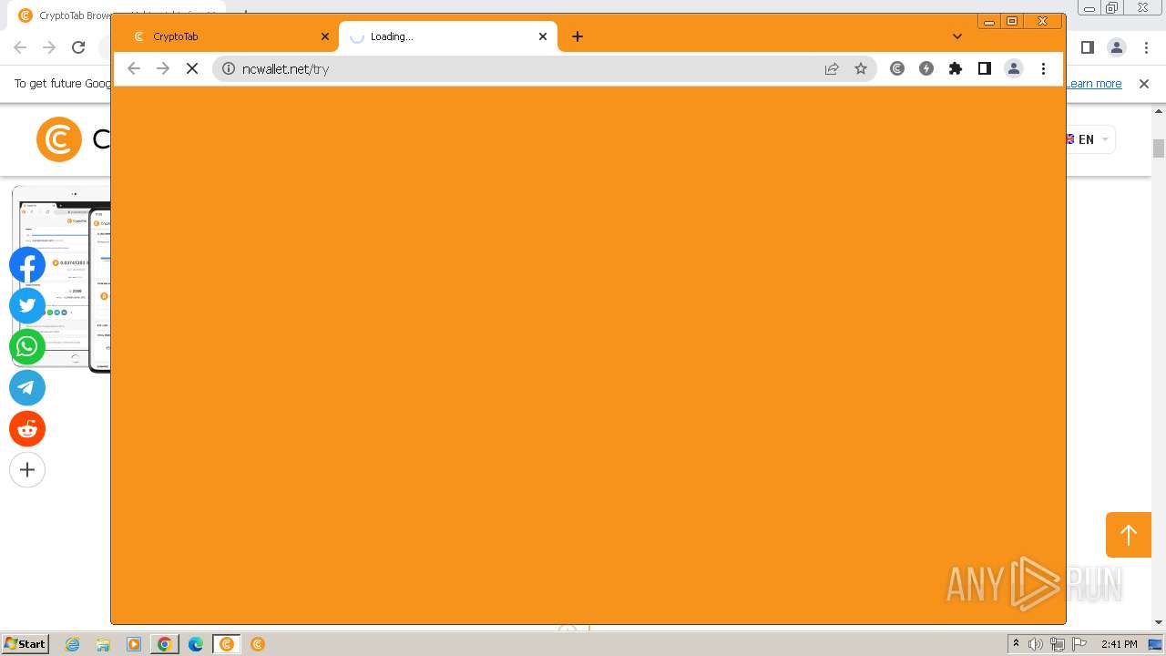The height and width of the screenshot is (656, 1166).
Task: Open second CryptoTab taskbar icon
Action: (258, 644)
